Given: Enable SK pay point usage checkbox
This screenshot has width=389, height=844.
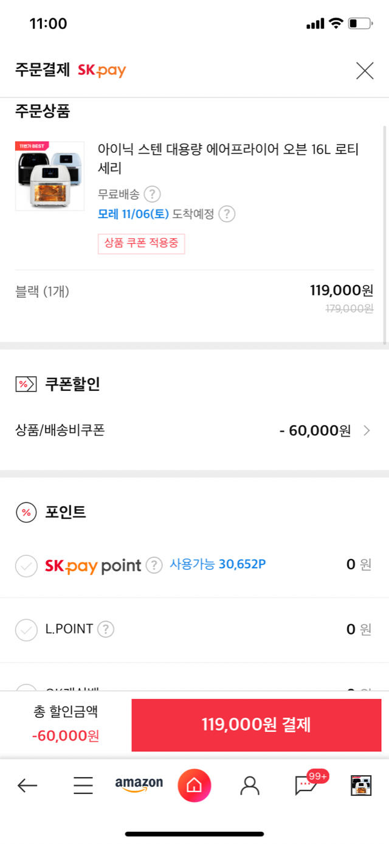Looking at the screenshot, I should click(26, 566).
